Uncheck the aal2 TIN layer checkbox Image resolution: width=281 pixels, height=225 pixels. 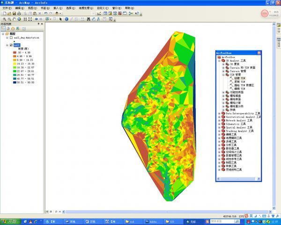click(11, 45)
